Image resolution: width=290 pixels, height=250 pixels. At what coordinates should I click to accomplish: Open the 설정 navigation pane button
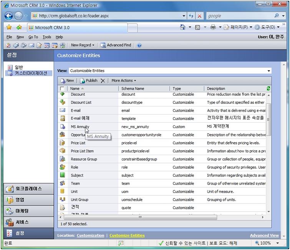coord(29,233)
